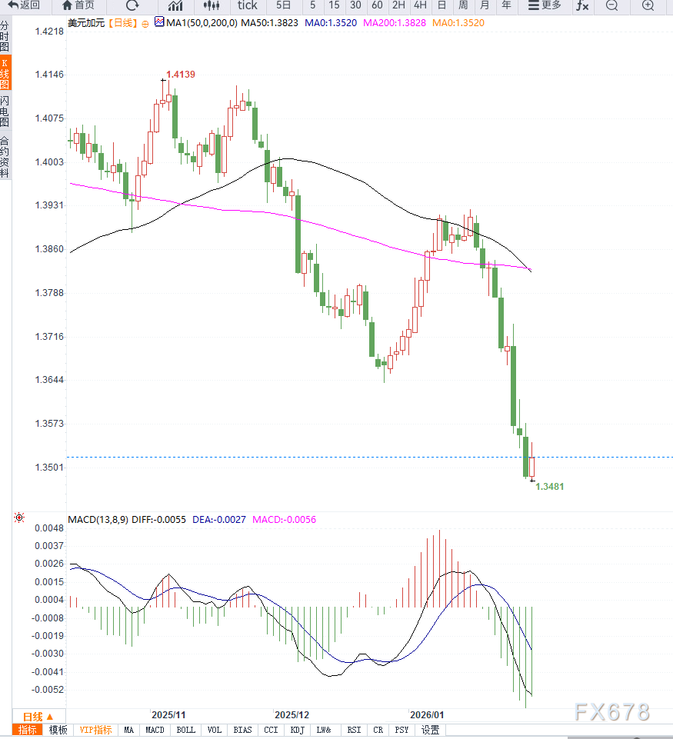Zoom in with the plus magnifier

pyautogui.click(x=648, y=5)
